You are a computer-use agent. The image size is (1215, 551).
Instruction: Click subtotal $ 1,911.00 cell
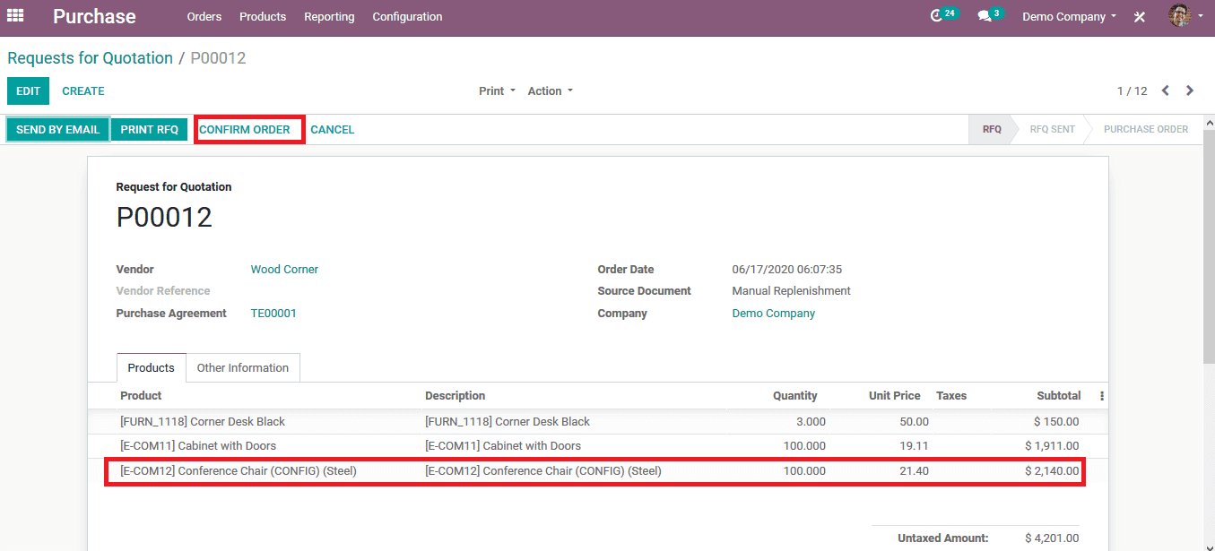[x=1052, y=446]
